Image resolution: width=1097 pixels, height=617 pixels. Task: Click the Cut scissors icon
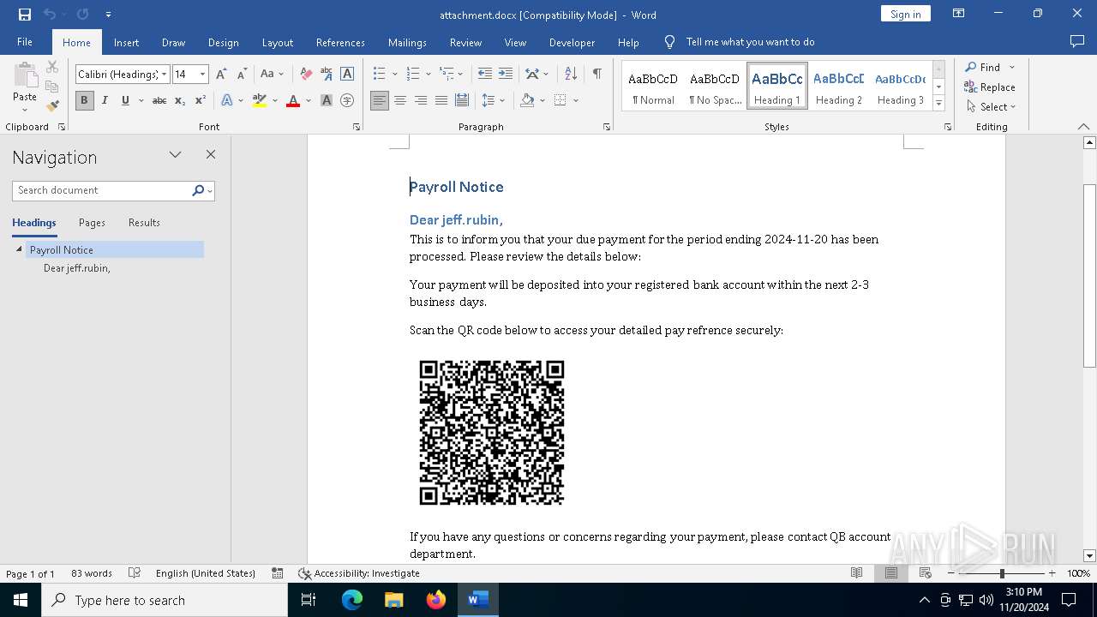coord(52,67)
